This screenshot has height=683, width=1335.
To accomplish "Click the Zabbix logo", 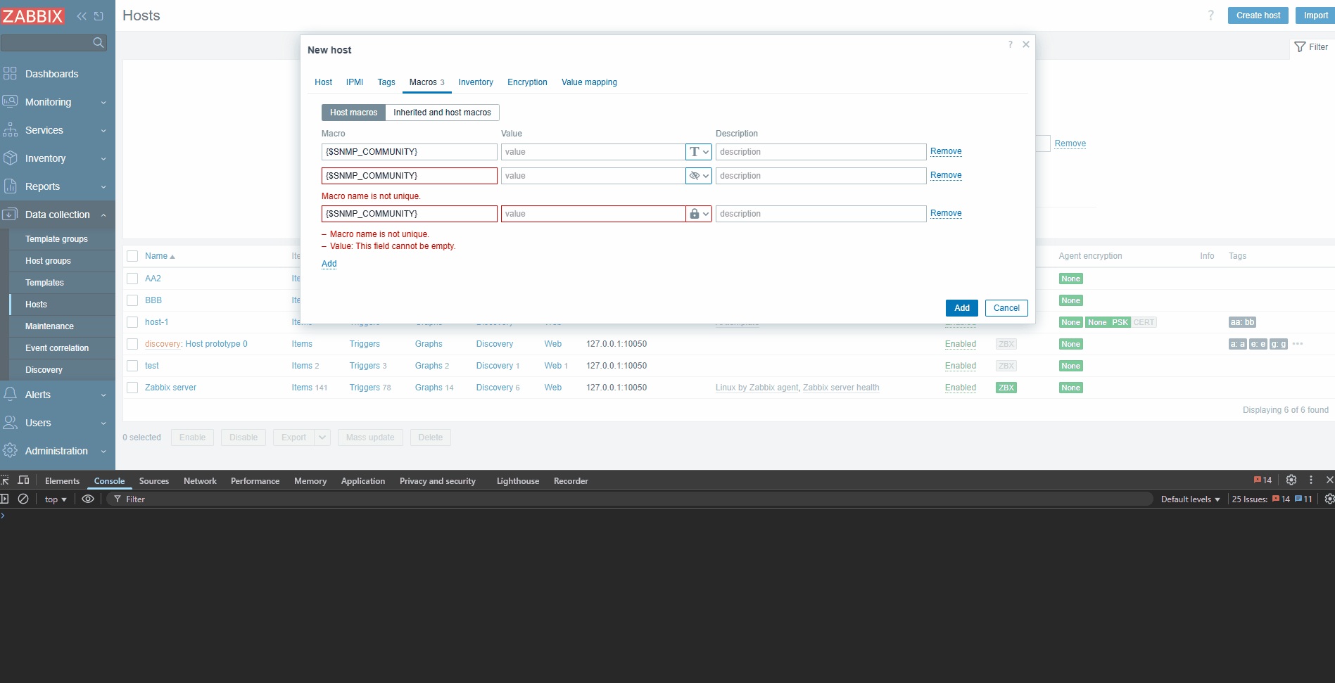I will tap(32, 15).
